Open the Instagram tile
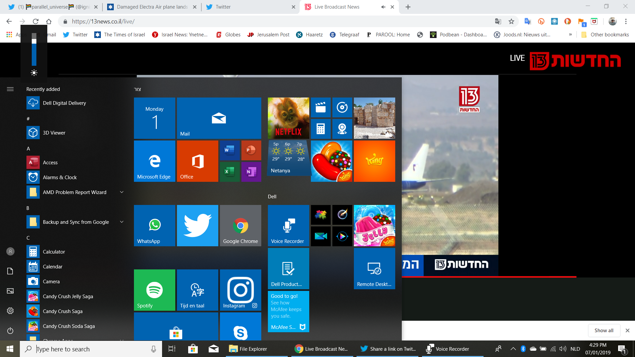 pos(240,290)
